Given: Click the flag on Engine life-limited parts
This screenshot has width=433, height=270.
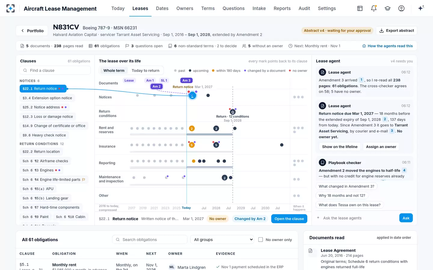Looking at the screenshot, I should click(x=84, y=180).
